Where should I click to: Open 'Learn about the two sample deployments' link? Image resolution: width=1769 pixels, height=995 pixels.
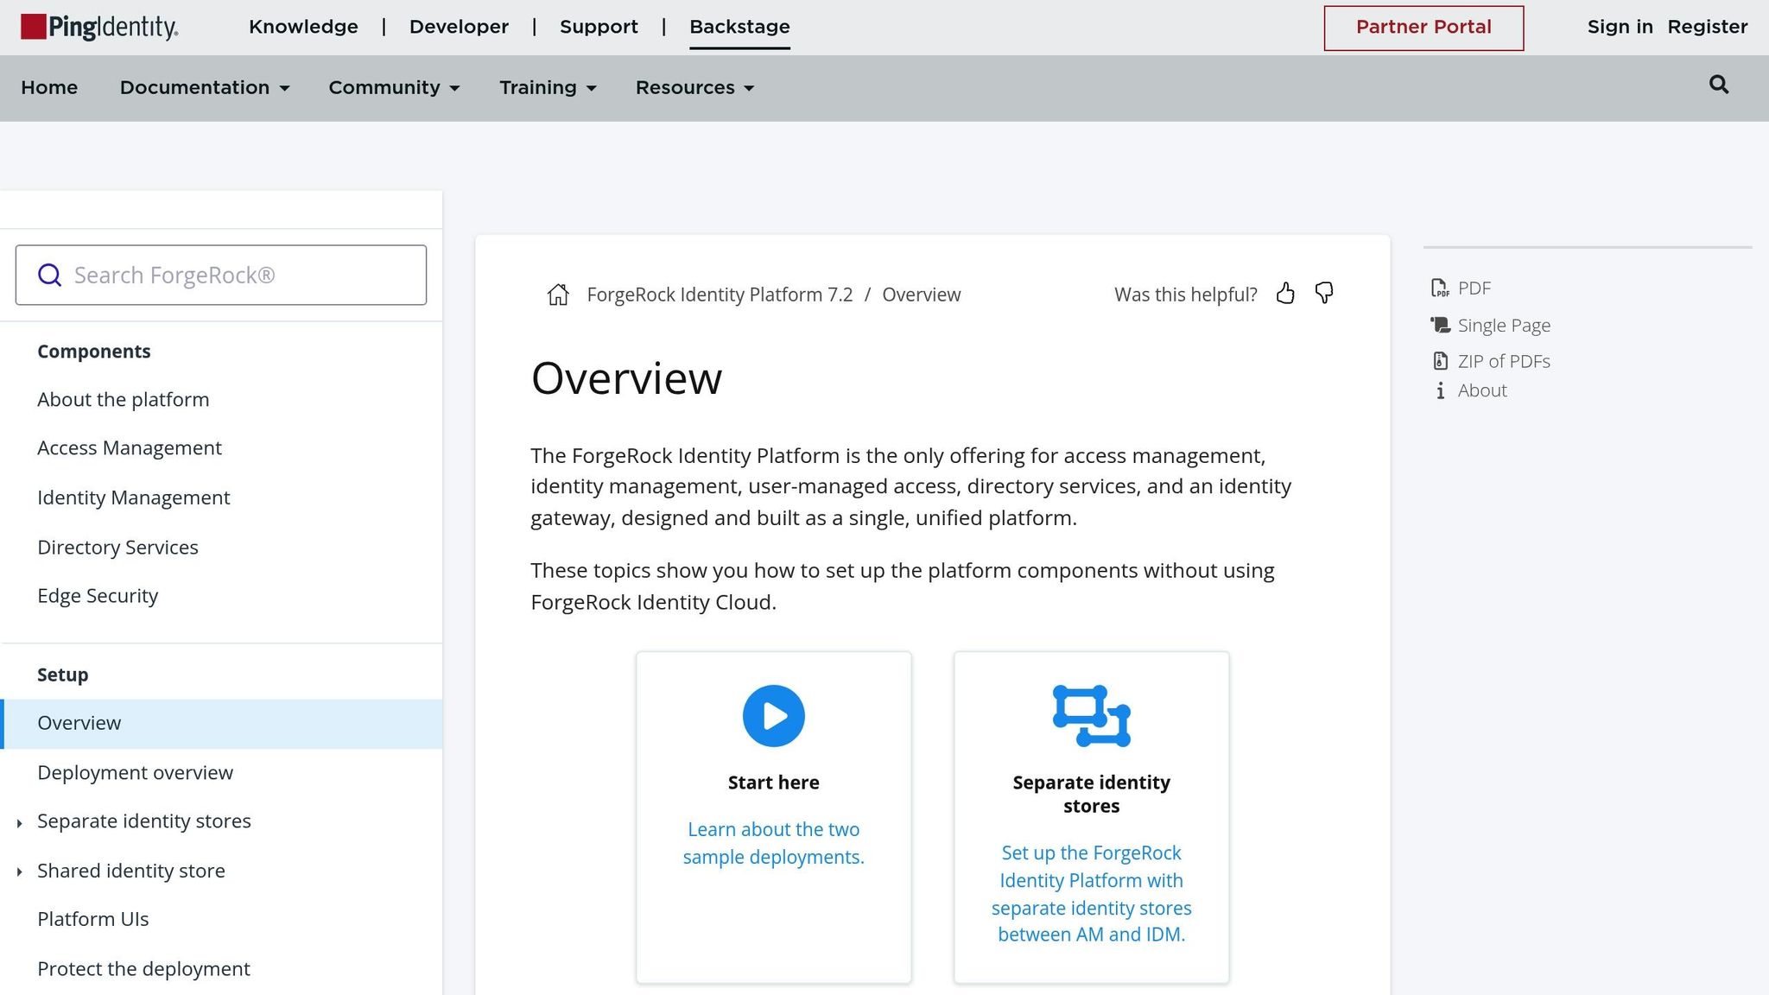pyautogui.click(x=773, y=843)
